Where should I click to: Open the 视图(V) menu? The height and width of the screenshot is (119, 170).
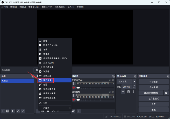click(23, 7)
